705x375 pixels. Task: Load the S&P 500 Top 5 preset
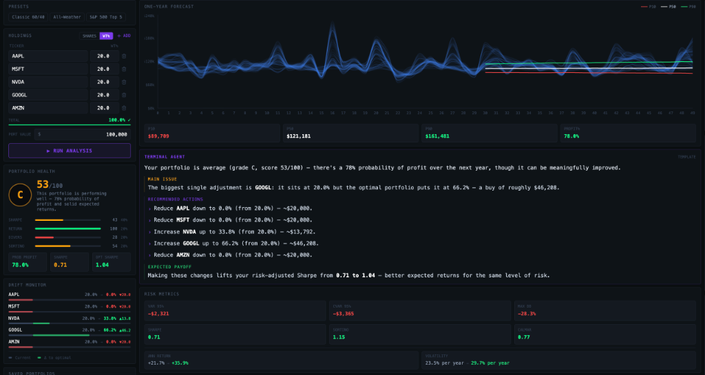coord(106,17)
